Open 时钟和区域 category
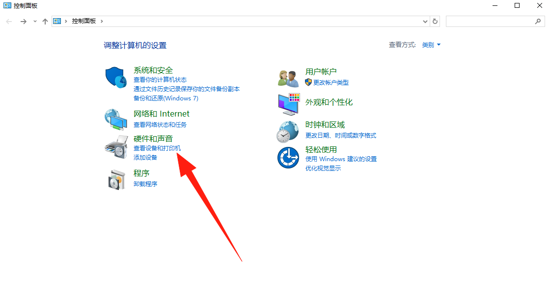This screenshot has height=285, width=550. pos(325,124)
